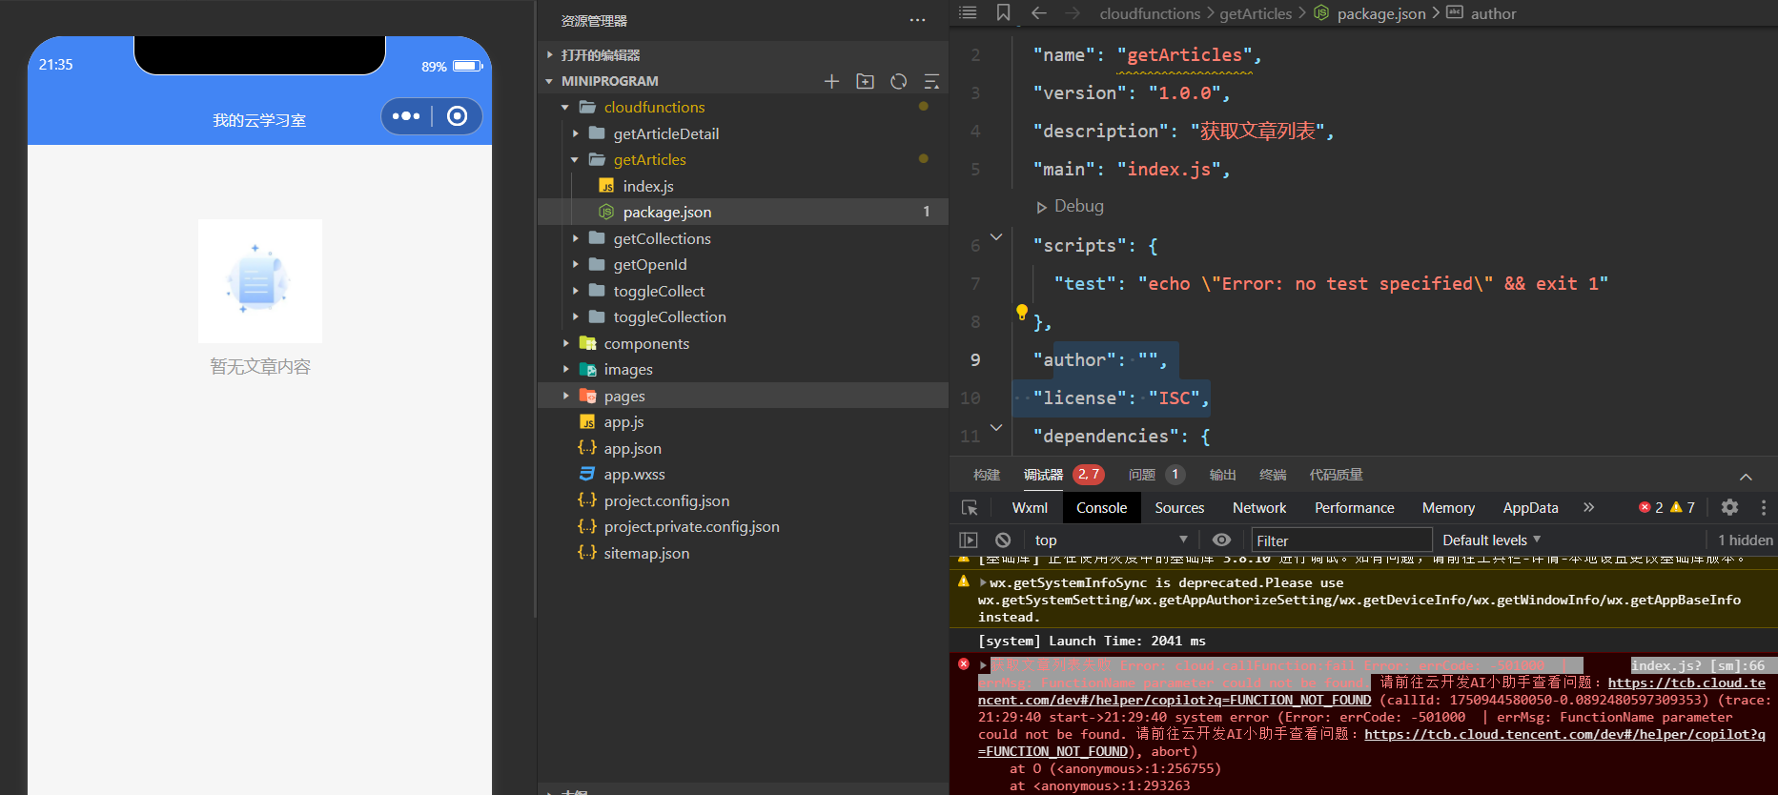
Task: Fold the dependencies block in editor
Action: [x=996, y=427]
